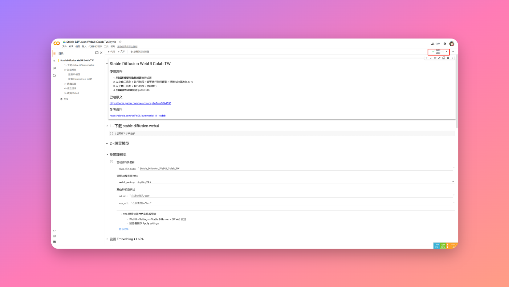Open the home.gamer.com.tw artwork link
Image resolution: width=509 pixels, height=287 pixels.
140,103
